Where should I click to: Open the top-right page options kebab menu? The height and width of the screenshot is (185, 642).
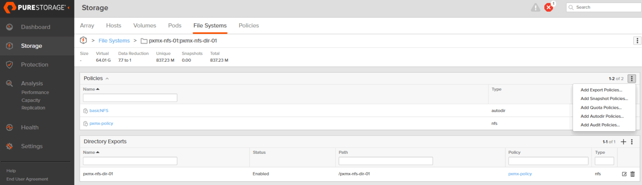(x=637, y=40)
